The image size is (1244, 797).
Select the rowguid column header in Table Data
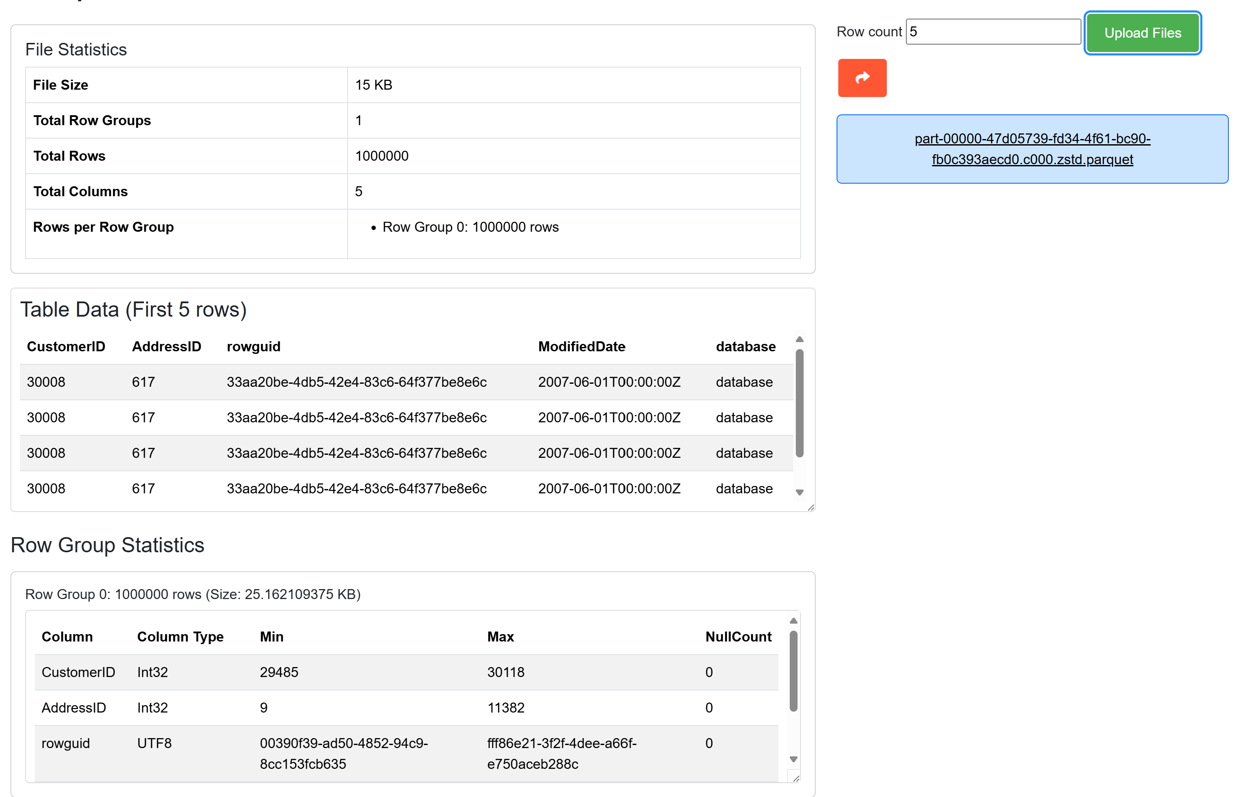pyautogui.click(x=254, y=346)
